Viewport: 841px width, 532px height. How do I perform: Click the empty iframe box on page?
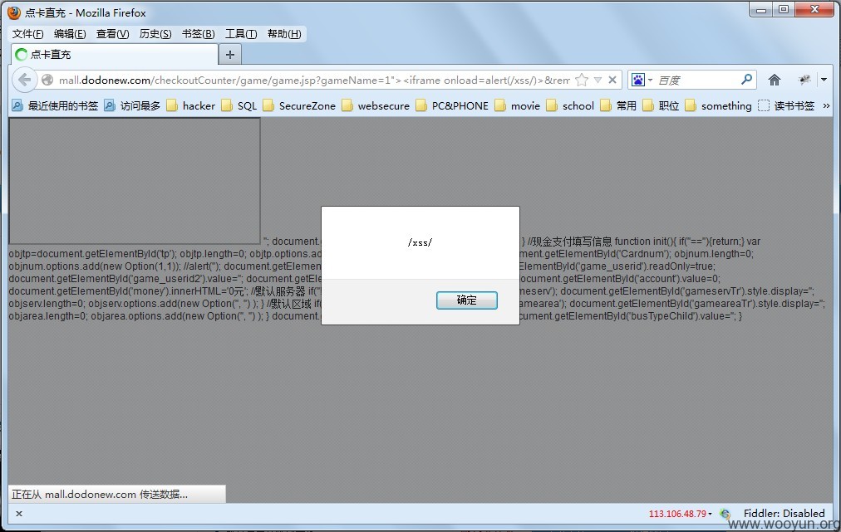(x=135, y=181)
